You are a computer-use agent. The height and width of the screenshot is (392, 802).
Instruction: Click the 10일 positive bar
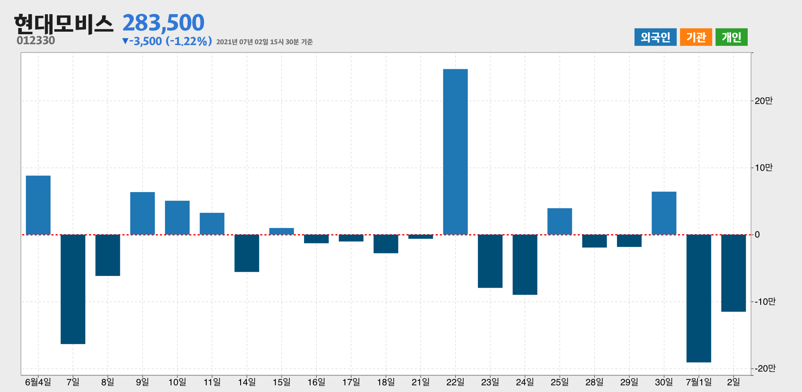177,217
